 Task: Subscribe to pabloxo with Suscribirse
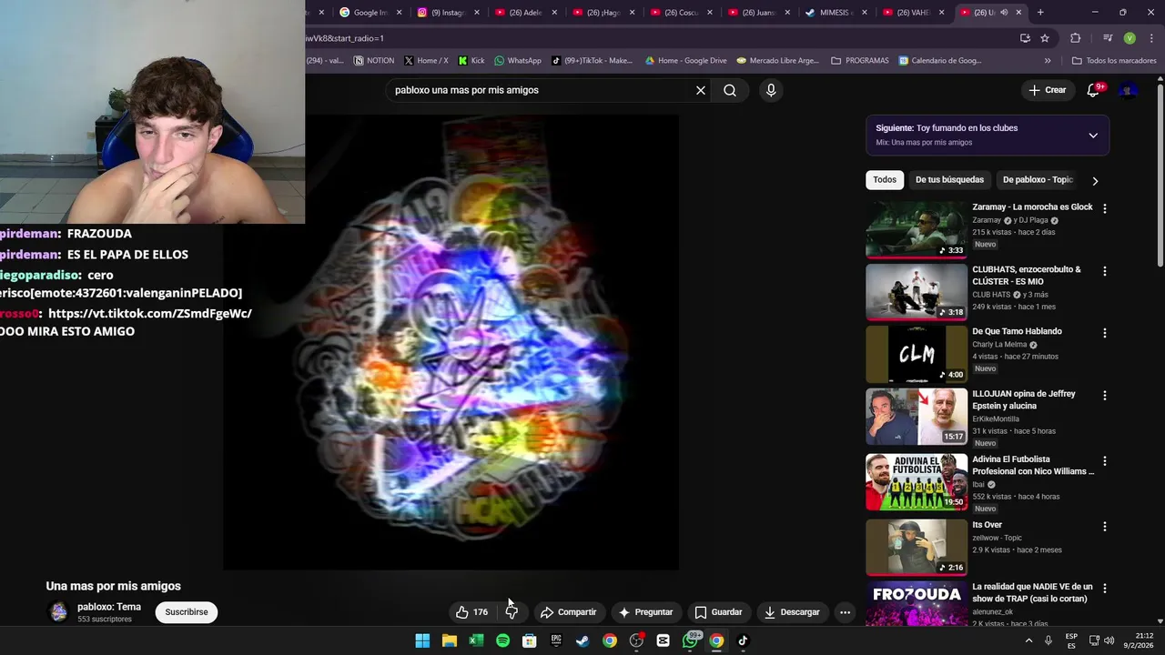[x=187, y=612]
